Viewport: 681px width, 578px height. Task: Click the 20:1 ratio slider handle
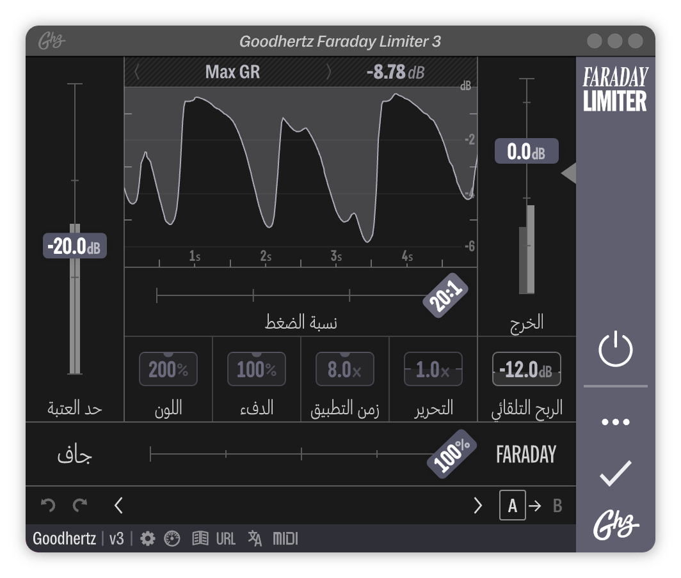click(445, 295)
